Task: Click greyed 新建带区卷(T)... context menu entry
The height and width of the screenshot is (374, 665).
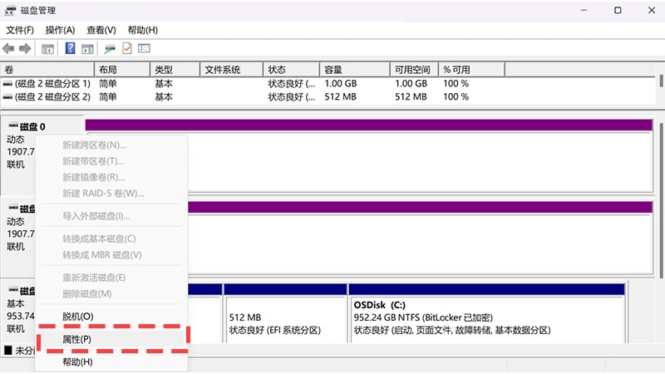Action: (x=113, y=161)
